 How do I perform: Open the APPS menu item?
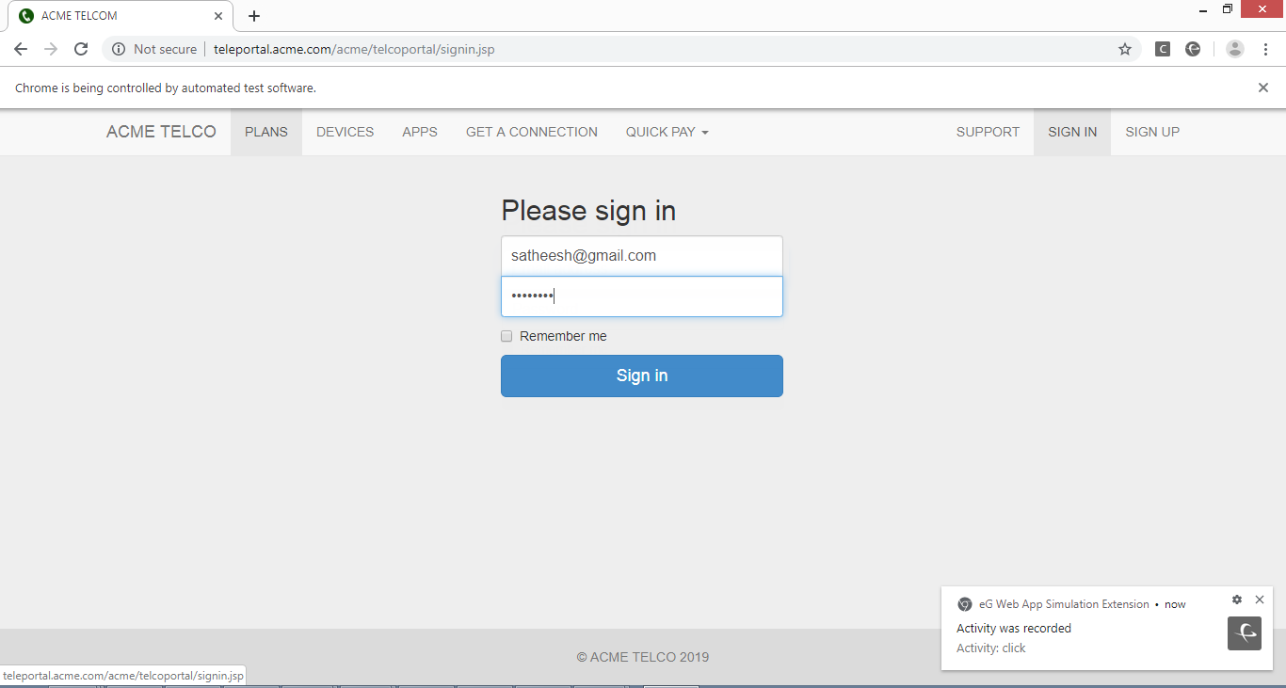pos(420,132)
